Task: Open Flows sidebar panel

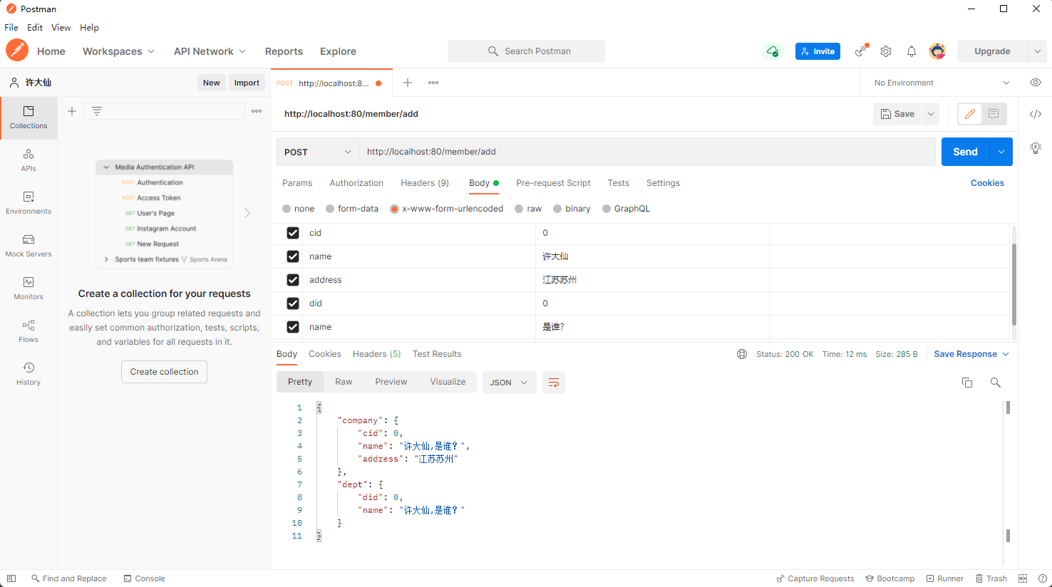Action: 29,331
